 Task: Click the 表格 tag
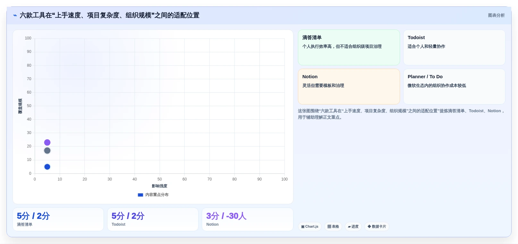click(333, 226)
